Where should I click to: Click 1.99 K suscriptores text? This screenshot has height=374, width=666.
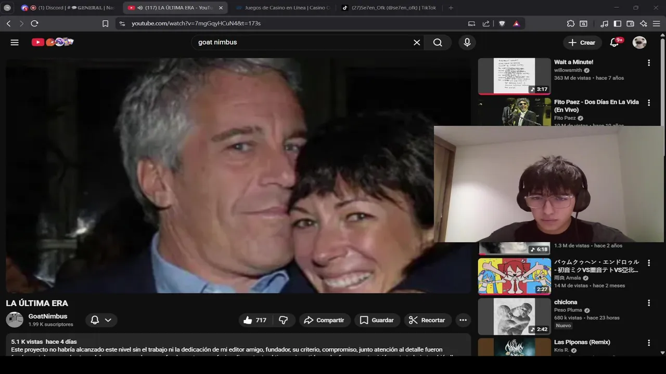click(x=50, y=325)
